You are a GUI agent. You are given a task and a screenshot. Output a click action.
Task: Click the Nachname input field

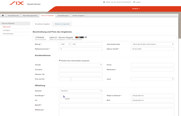[x=152, y=70]
